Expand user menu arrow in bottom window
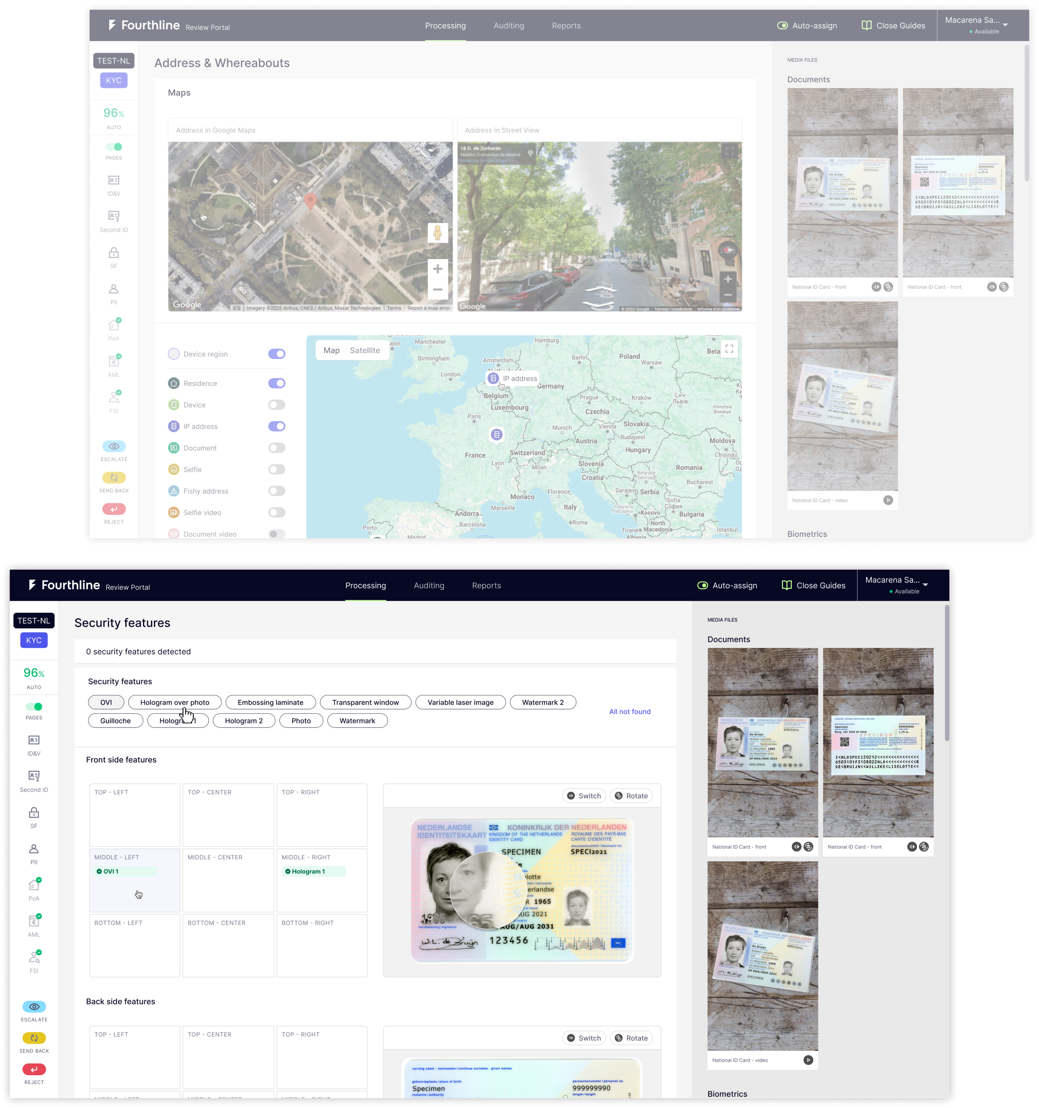This screenshot has width=1039, height=1108. [925, 585]
